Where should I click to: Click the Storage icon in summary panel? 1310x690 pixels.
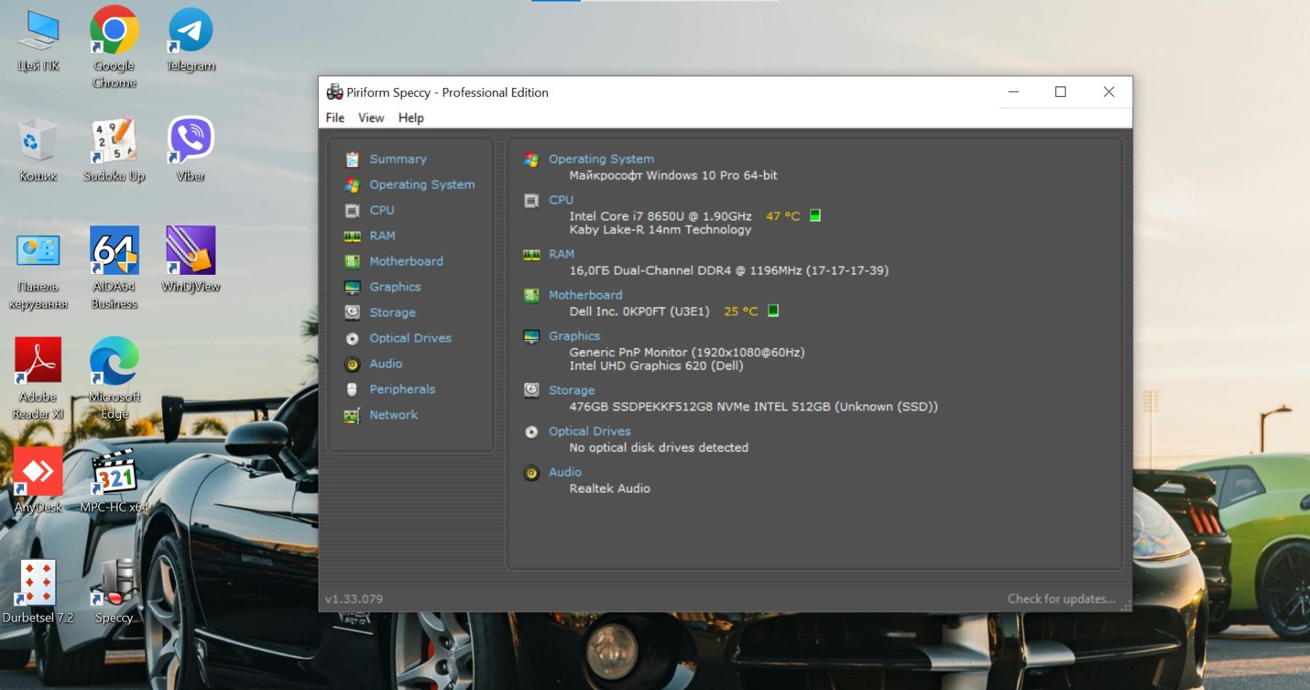531,390
